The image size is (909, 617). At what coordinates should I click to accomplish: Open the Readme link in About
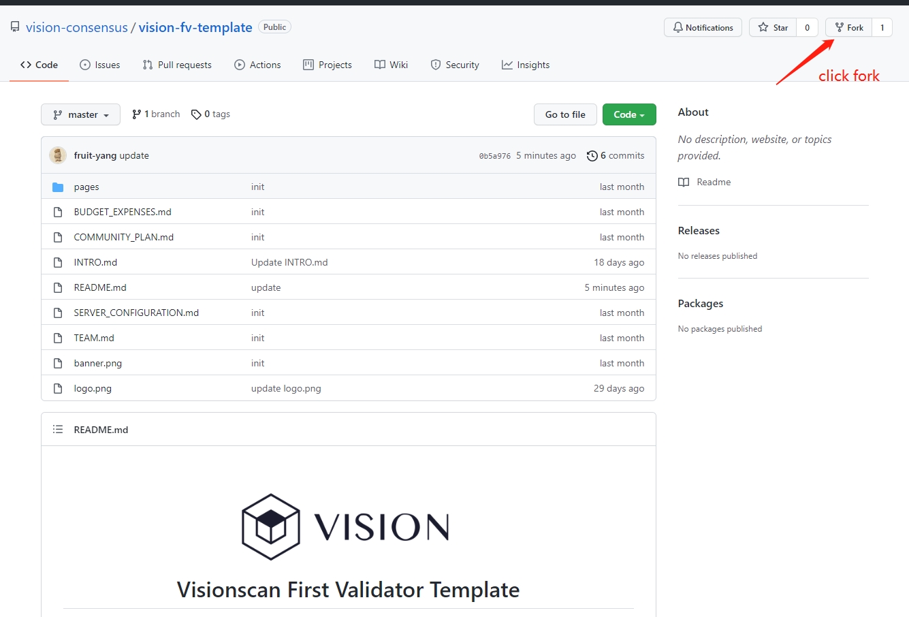713,182
